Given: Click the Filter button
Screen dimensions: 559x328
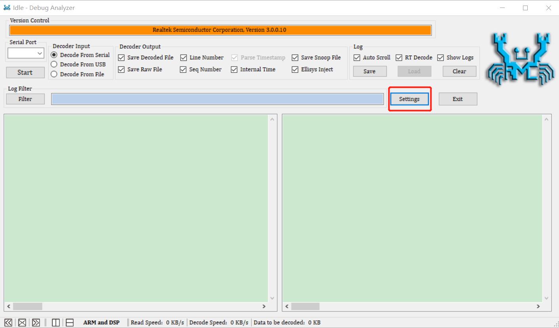Looking at the screenshot, I should 25,99.
